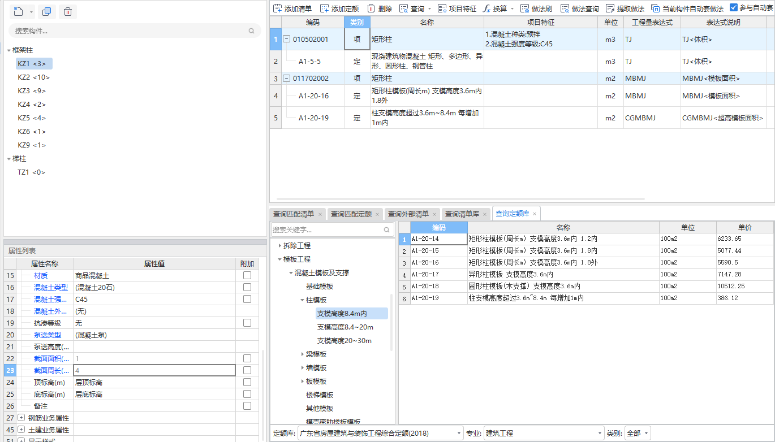Open the 定额库 combo box
775x442 pixels.
381,433
